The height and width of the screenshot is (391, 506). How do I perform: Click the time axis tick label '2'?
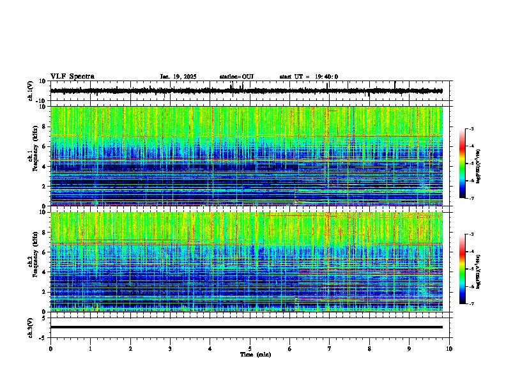pyautogui.click(x=130, y=349)
